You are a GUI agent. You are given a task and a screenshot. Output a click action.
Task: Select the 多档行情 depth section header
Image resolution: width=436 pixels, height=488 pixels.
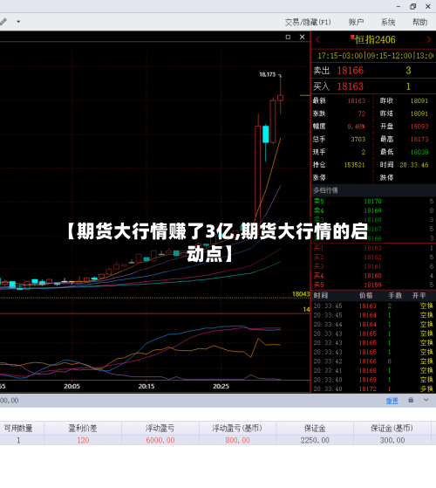click(373, 190)
